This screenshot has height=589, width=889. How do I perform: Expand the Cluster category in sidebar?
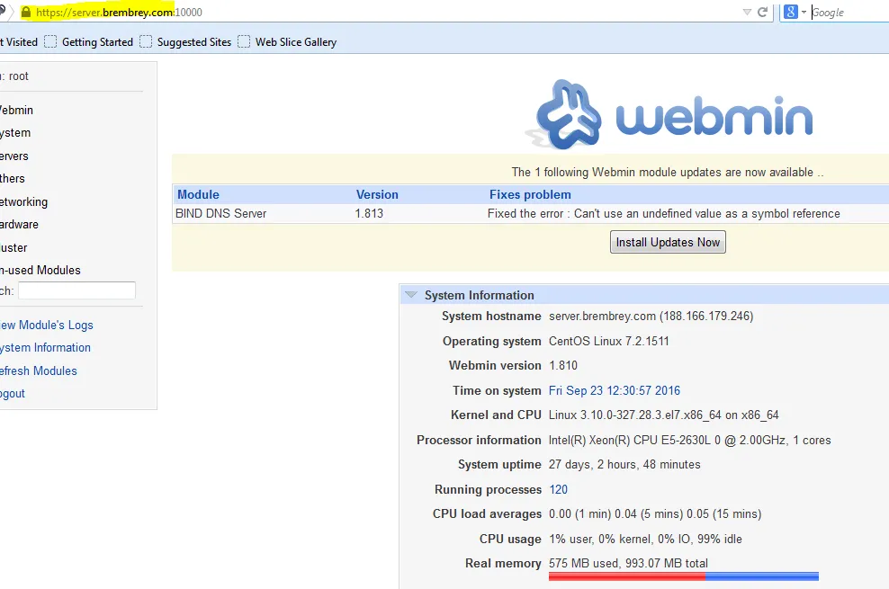[13, 247]
